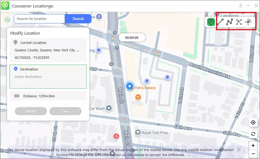The height and width of the screenshot is (159, 260).
Task: Open the menu list icon in title bar
Action: click(240, 6)
